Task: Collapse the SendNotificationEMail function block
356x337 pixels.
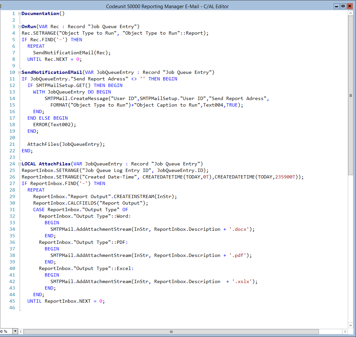Action: point(19,72)
